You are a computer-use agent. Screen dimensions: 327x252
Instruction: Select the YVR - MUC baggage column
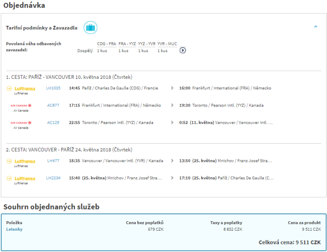[167, 44]
